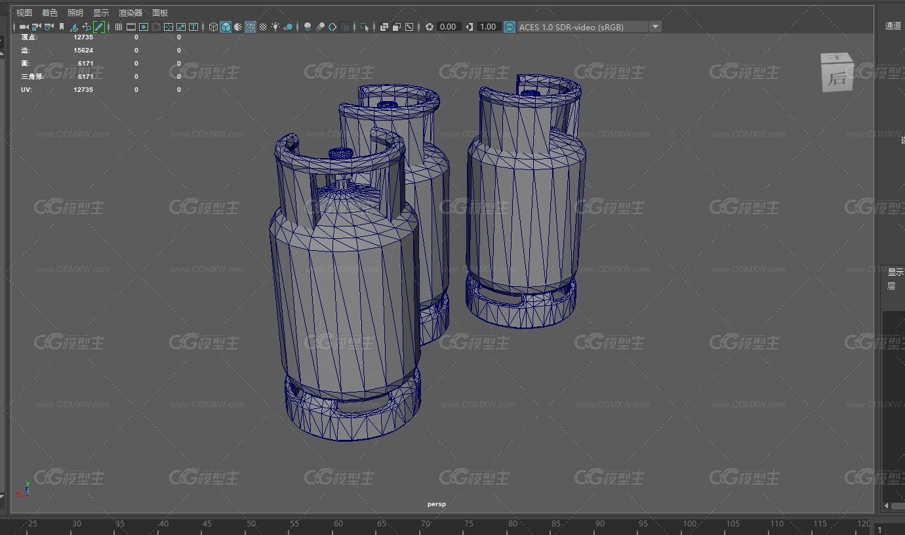Click the Gamma half-circle icon

[470, 27]
